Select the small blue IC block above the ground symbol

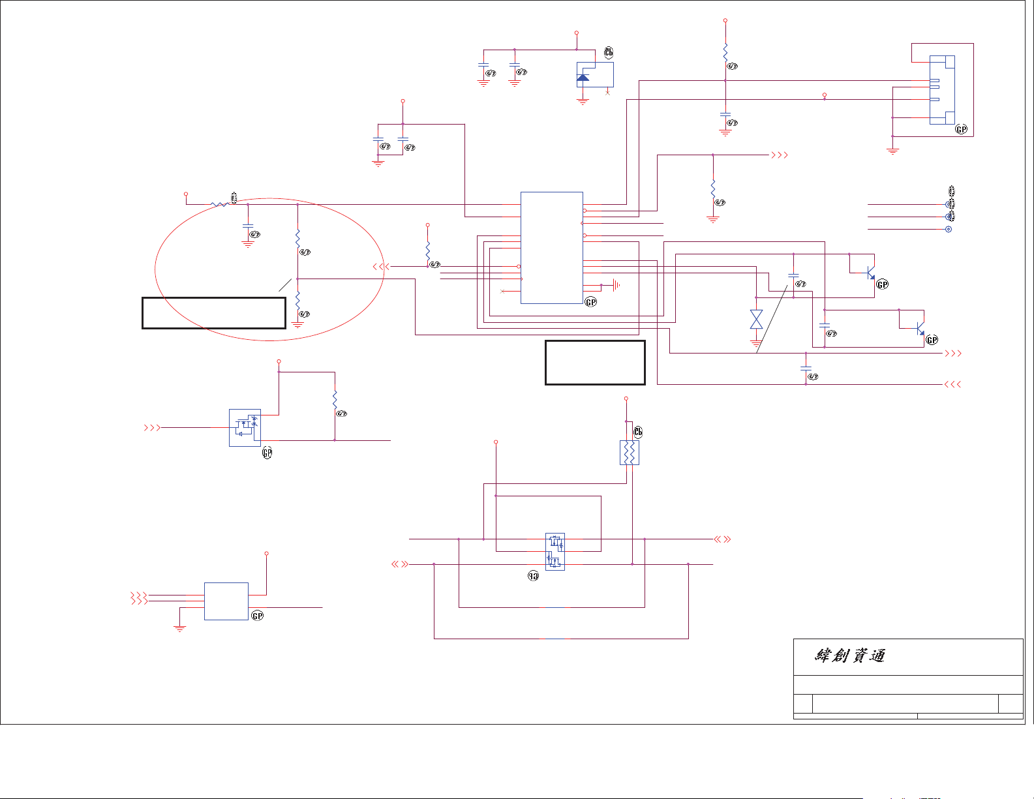click(x=226, y=601)
